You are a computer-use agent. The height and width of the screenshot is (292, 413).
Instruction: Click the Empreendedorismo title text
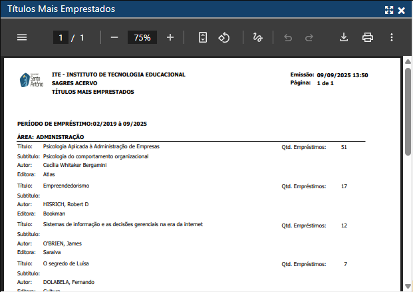tap(66, 186)
